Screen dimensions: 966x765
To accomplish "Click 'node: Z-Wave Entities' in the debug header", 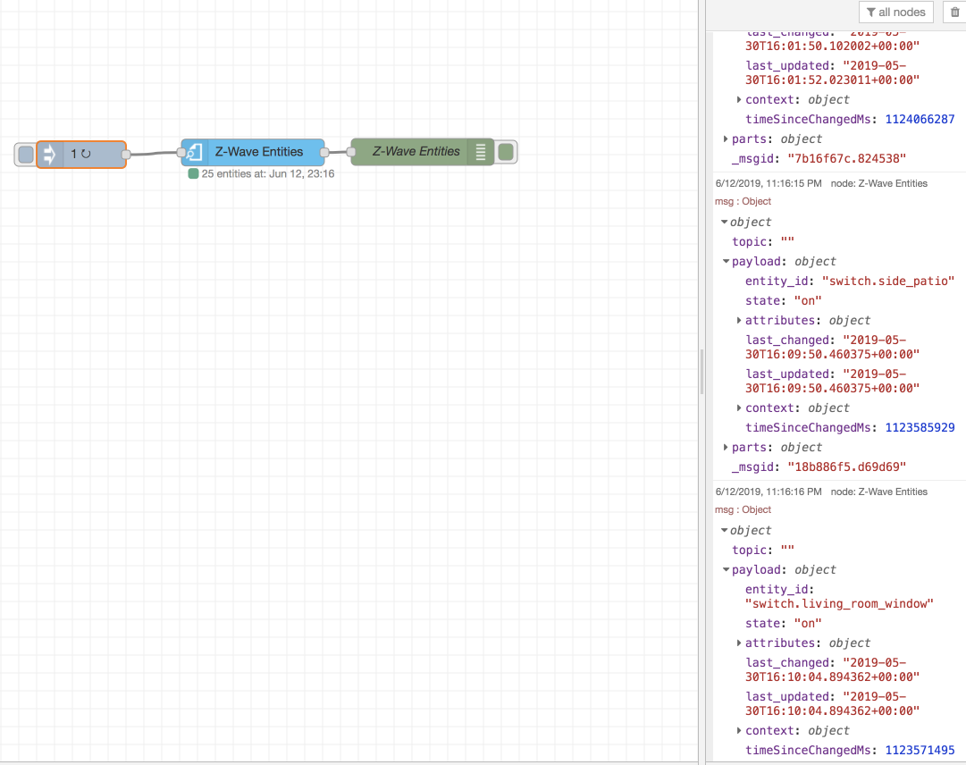I will tap(879, 183).
